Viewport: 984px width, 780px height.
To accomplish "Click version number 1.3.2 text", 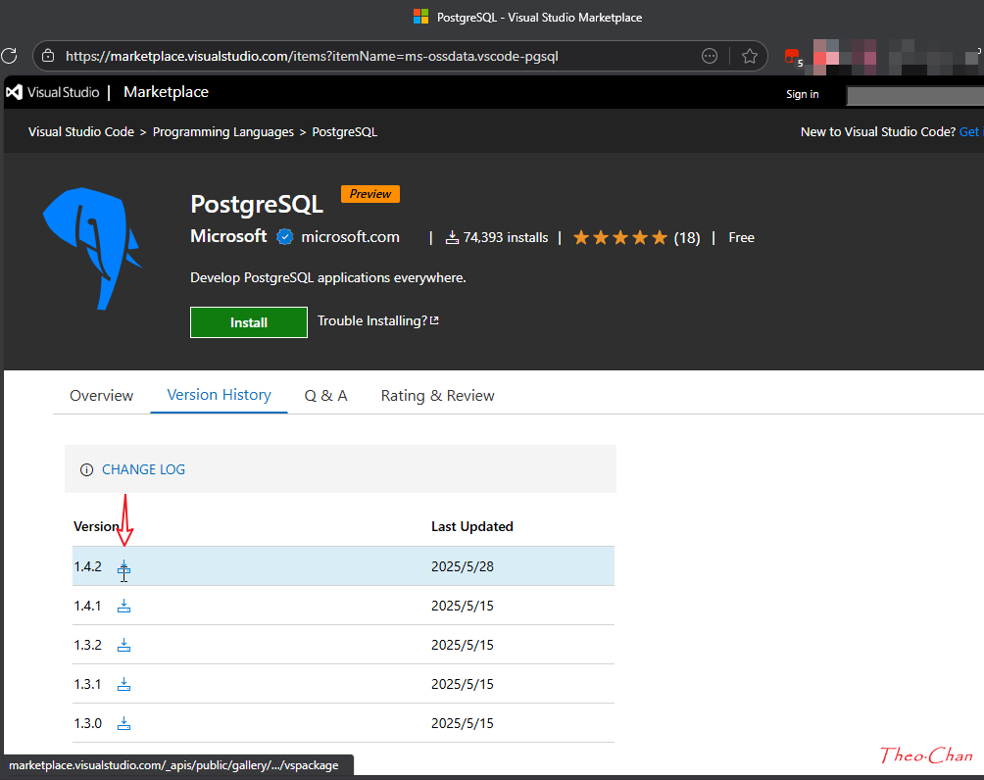I will 88,645.
